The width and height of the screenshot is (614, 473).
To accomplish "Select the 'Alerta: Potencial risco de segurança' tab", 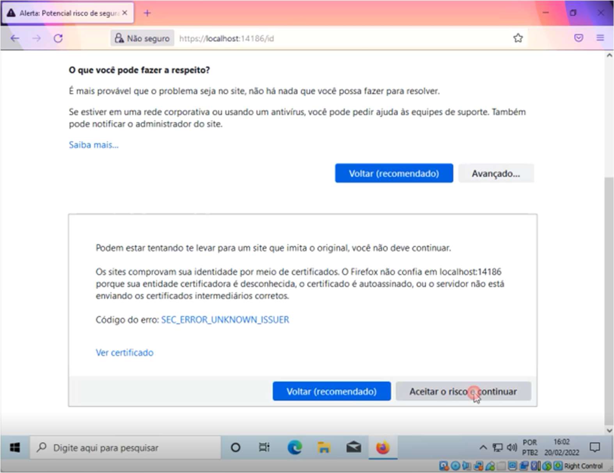I will [68, 13].
